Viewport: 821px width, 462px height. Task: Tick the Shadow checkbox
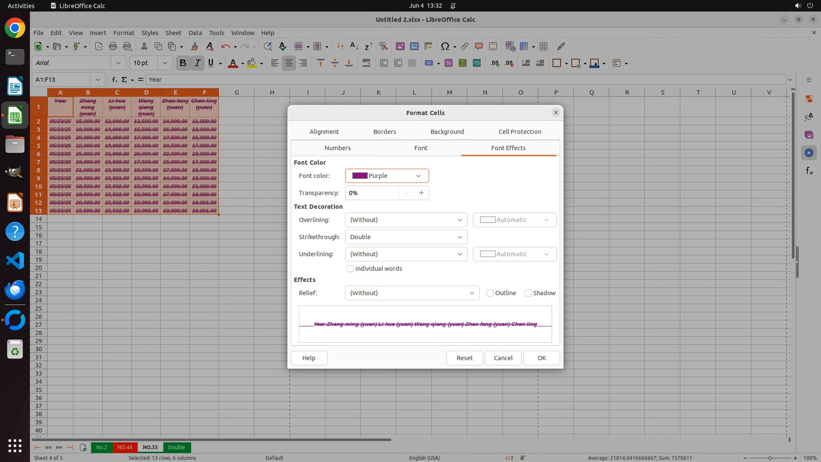click(528, 293)
